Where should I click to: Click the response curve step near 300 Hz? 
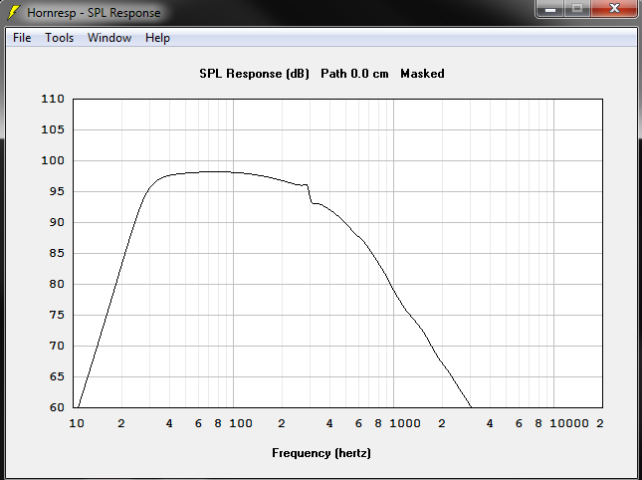tap(310, 194)
